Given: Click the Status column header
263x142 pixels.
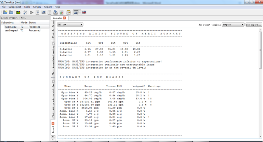Looking at the screenshot, I should point(32,23).
